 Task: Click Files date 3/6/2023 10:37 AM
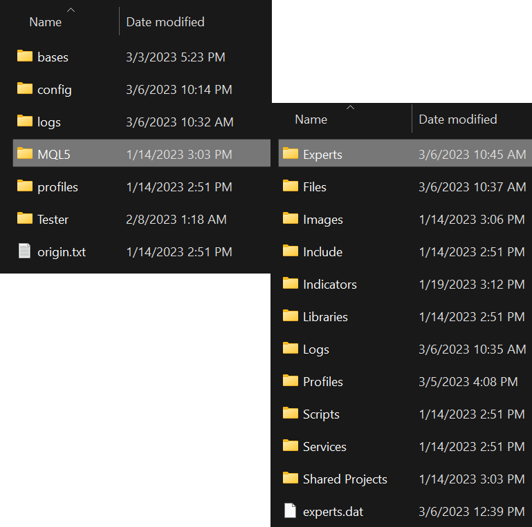coord(473,187)
